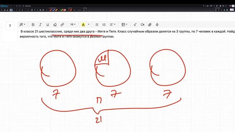Select the rectangle shape tool
The image size is (235, 132).
tap(28, 10)
